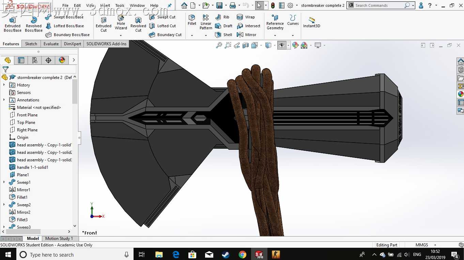Open Chrome from the taskbar

[x=242, y=255]
